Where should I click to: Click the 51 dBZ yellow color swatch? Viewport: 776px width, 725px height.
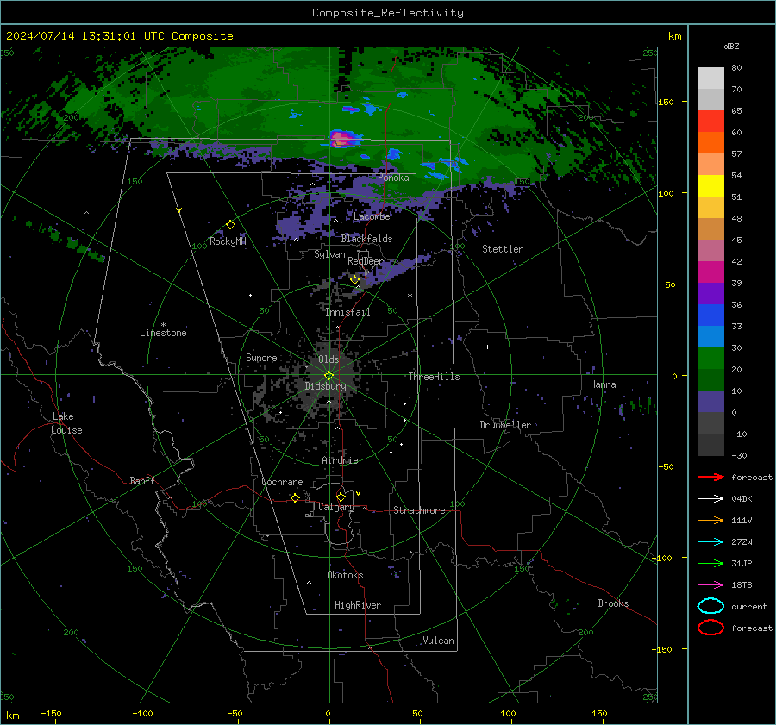[710, 185]
